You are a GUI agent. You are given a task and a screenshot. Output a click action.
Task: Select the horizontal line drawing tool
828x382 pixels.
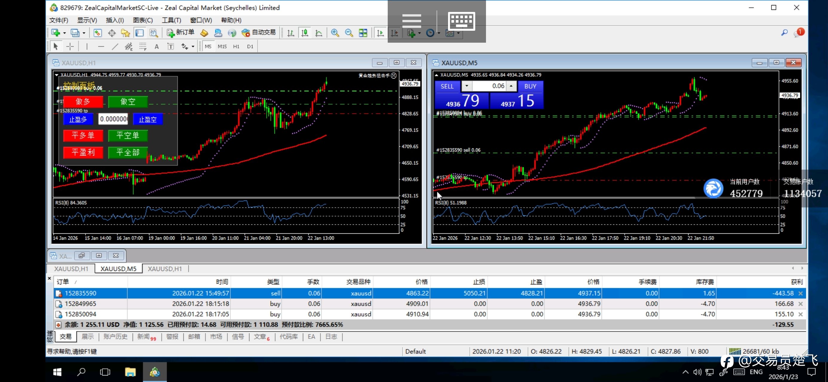[x=101, y=47]
